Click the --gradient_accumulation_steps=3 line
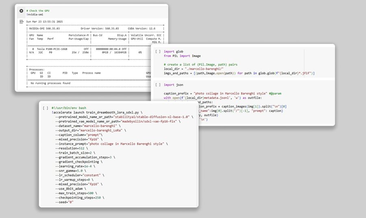 pos(85,157)
